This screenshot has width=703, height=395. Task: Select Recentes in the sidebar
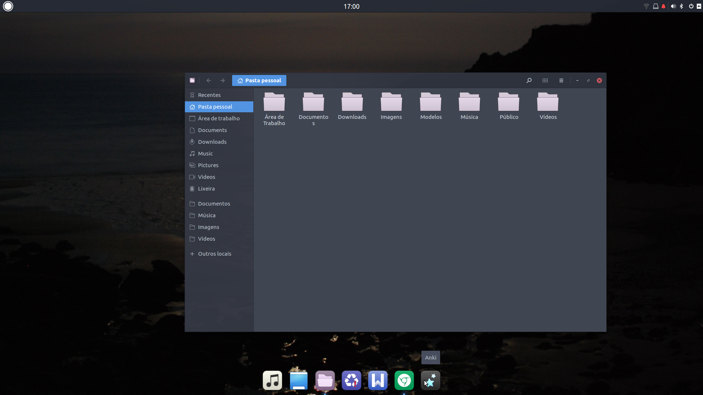219,95
